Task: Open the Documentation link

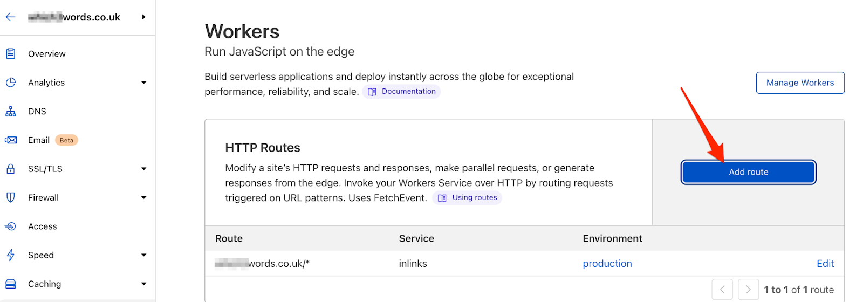Action: (408, 92)
